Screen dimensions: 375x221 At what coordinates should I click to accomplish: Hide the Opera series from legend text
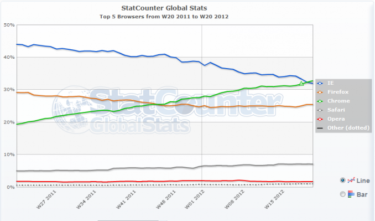tap(336, 119)
